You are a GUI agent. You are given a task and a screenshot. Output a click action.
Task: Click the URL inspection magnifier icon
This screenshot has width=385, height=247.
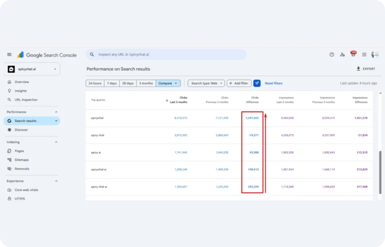pyautogui.click(x=10, y=99)
